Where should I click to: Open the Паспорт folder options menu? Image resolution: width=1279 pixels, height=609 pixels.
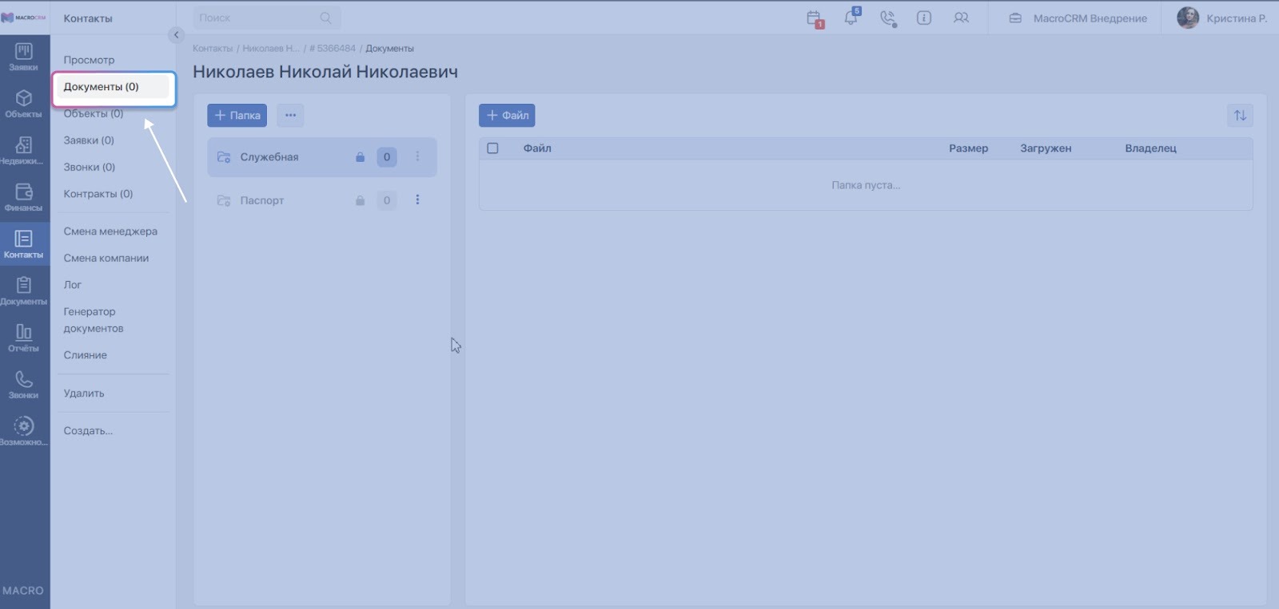(x=417, y=200)
